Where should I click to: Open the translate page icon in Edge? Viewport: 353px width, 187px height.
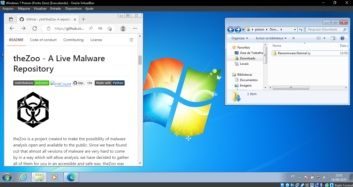100,28
